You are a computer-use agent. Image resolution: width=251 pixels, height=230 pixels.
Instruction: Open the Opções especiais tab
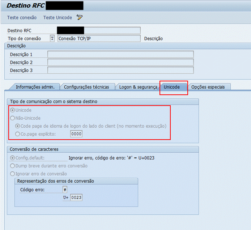(x=208, y=87)
